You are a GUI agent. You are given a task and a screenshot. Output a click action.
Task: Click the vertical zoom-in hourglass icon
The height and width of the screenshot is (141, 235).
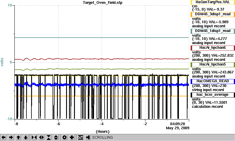49,137
